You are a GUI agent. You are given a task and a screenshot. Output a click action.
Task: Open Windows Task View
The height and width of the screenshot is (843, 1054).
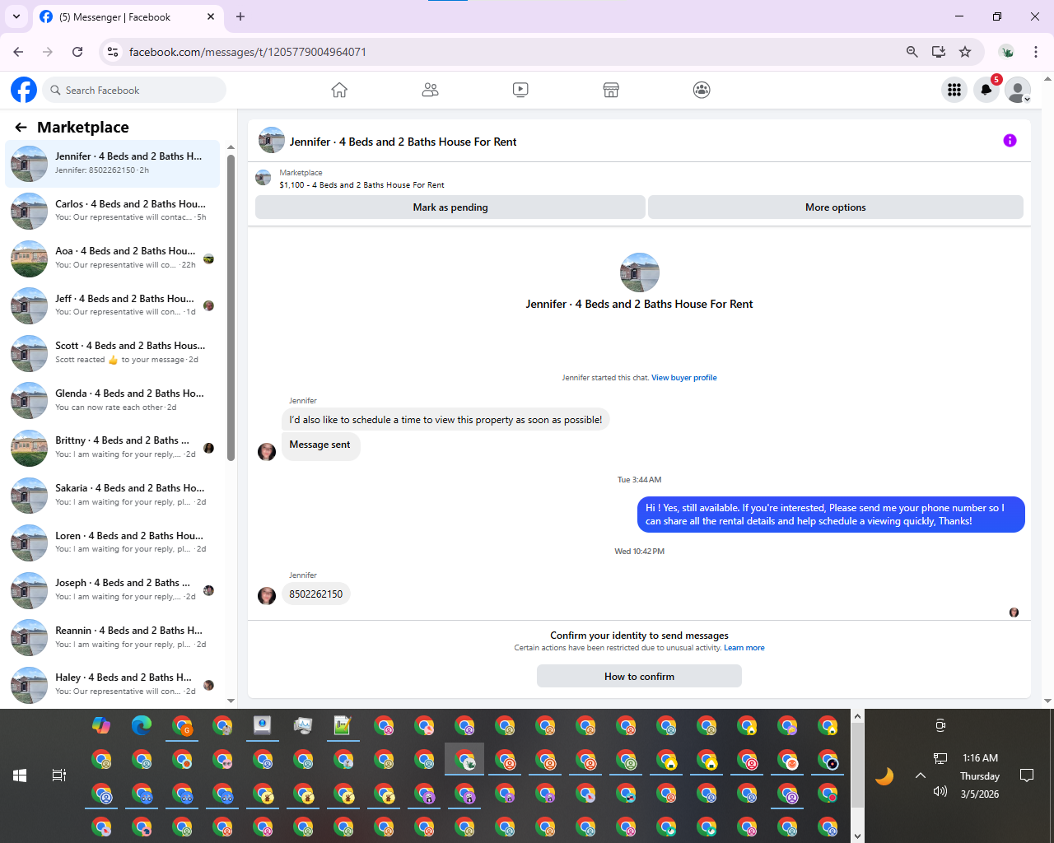[x=59, y=775]
